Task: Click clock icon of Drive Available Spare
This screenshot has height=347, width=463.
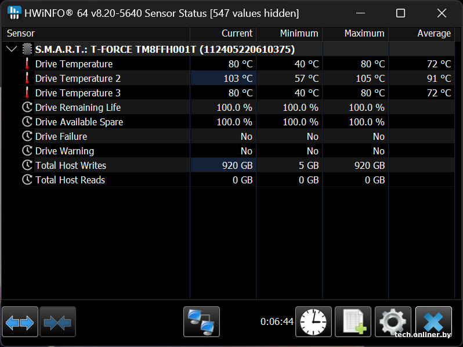Action: point(27,121)
